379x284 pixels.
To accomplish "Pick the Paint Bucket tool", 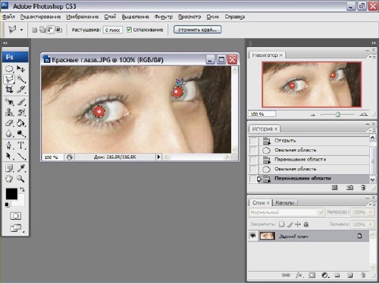I will click(x=21, y=123).
